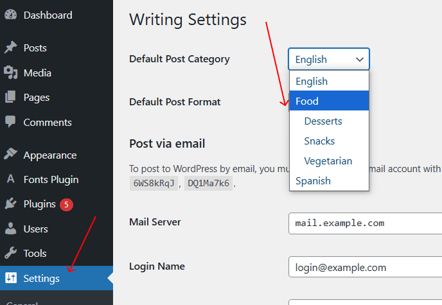The image size is (442, 305).
Task: Click the 6WS8kRqJ code string
Action: tap(154, 184)
